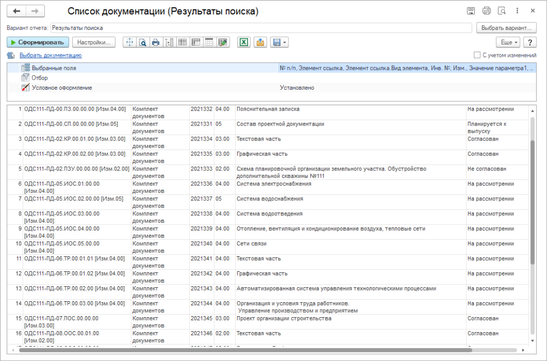Click the scroll up arrow of the table
The width and height of the screenshot is (547, 361).
pos(533,111)
